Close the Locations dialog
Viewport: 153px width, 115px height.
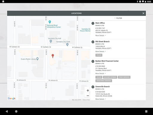point(143,13)
